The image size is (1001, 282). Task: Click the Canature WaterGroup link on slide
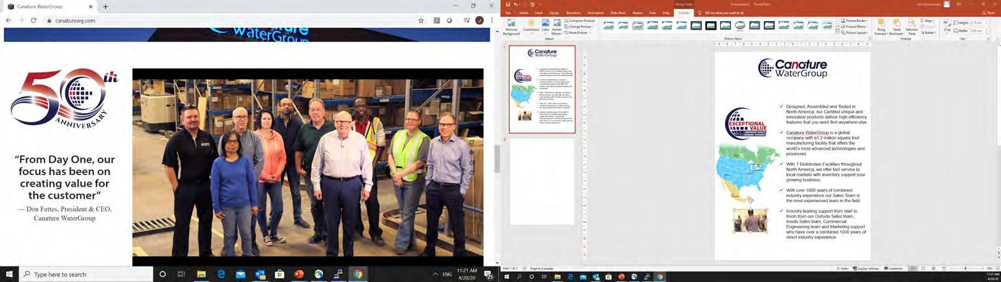pyautogui.click(x=807, y=132)
